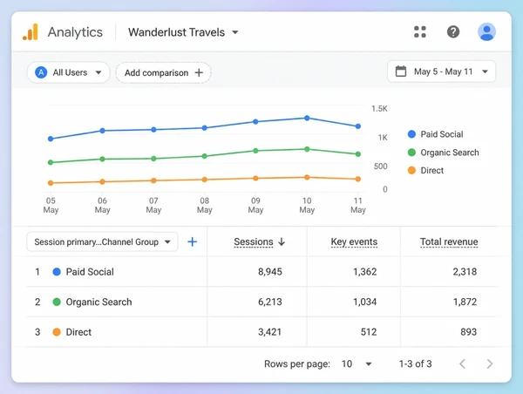523x394 pixels.
Task: Select the Direct row label
Action: pos(78,332)
